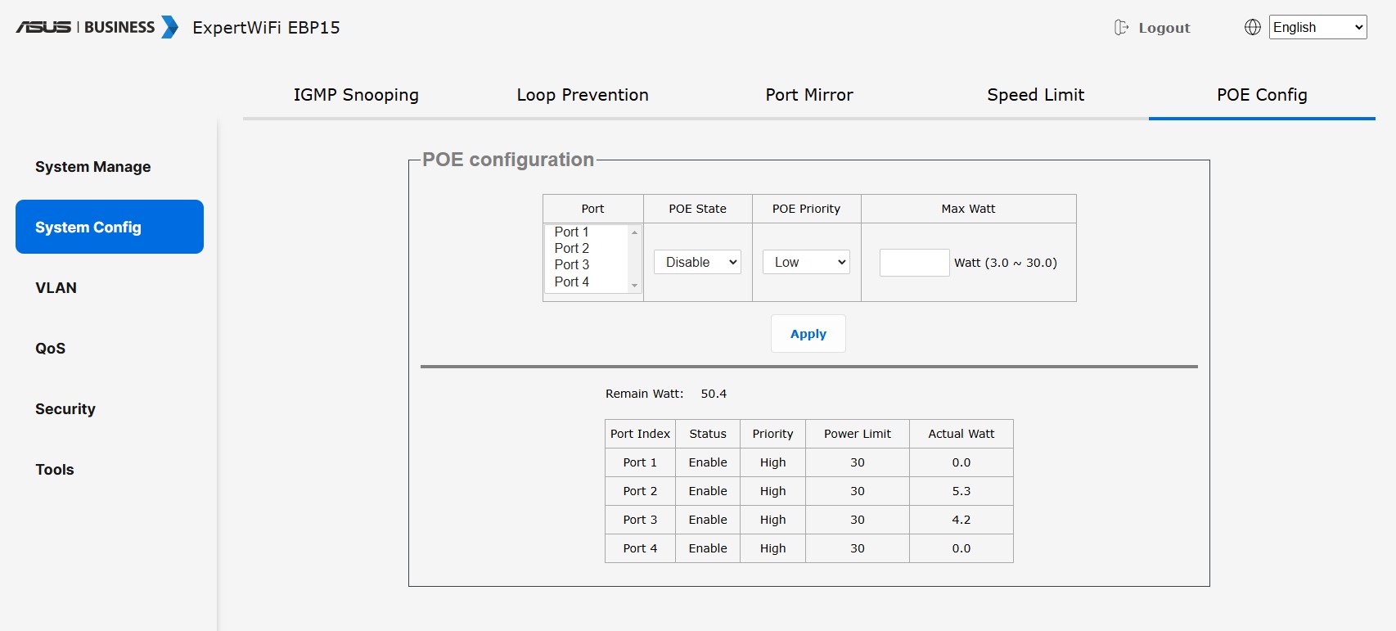Image resolution: width=1396 pixels, height=631 pixels.
Task: Navigate to the VLAN section
Action: [x=56, y=288]
